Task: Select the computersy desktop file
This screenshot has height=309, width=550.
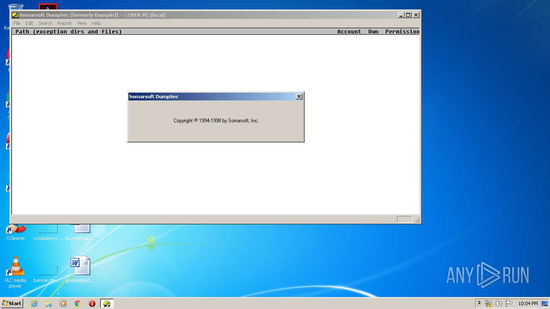Action: pyautogui.click(x=48, y=232)
